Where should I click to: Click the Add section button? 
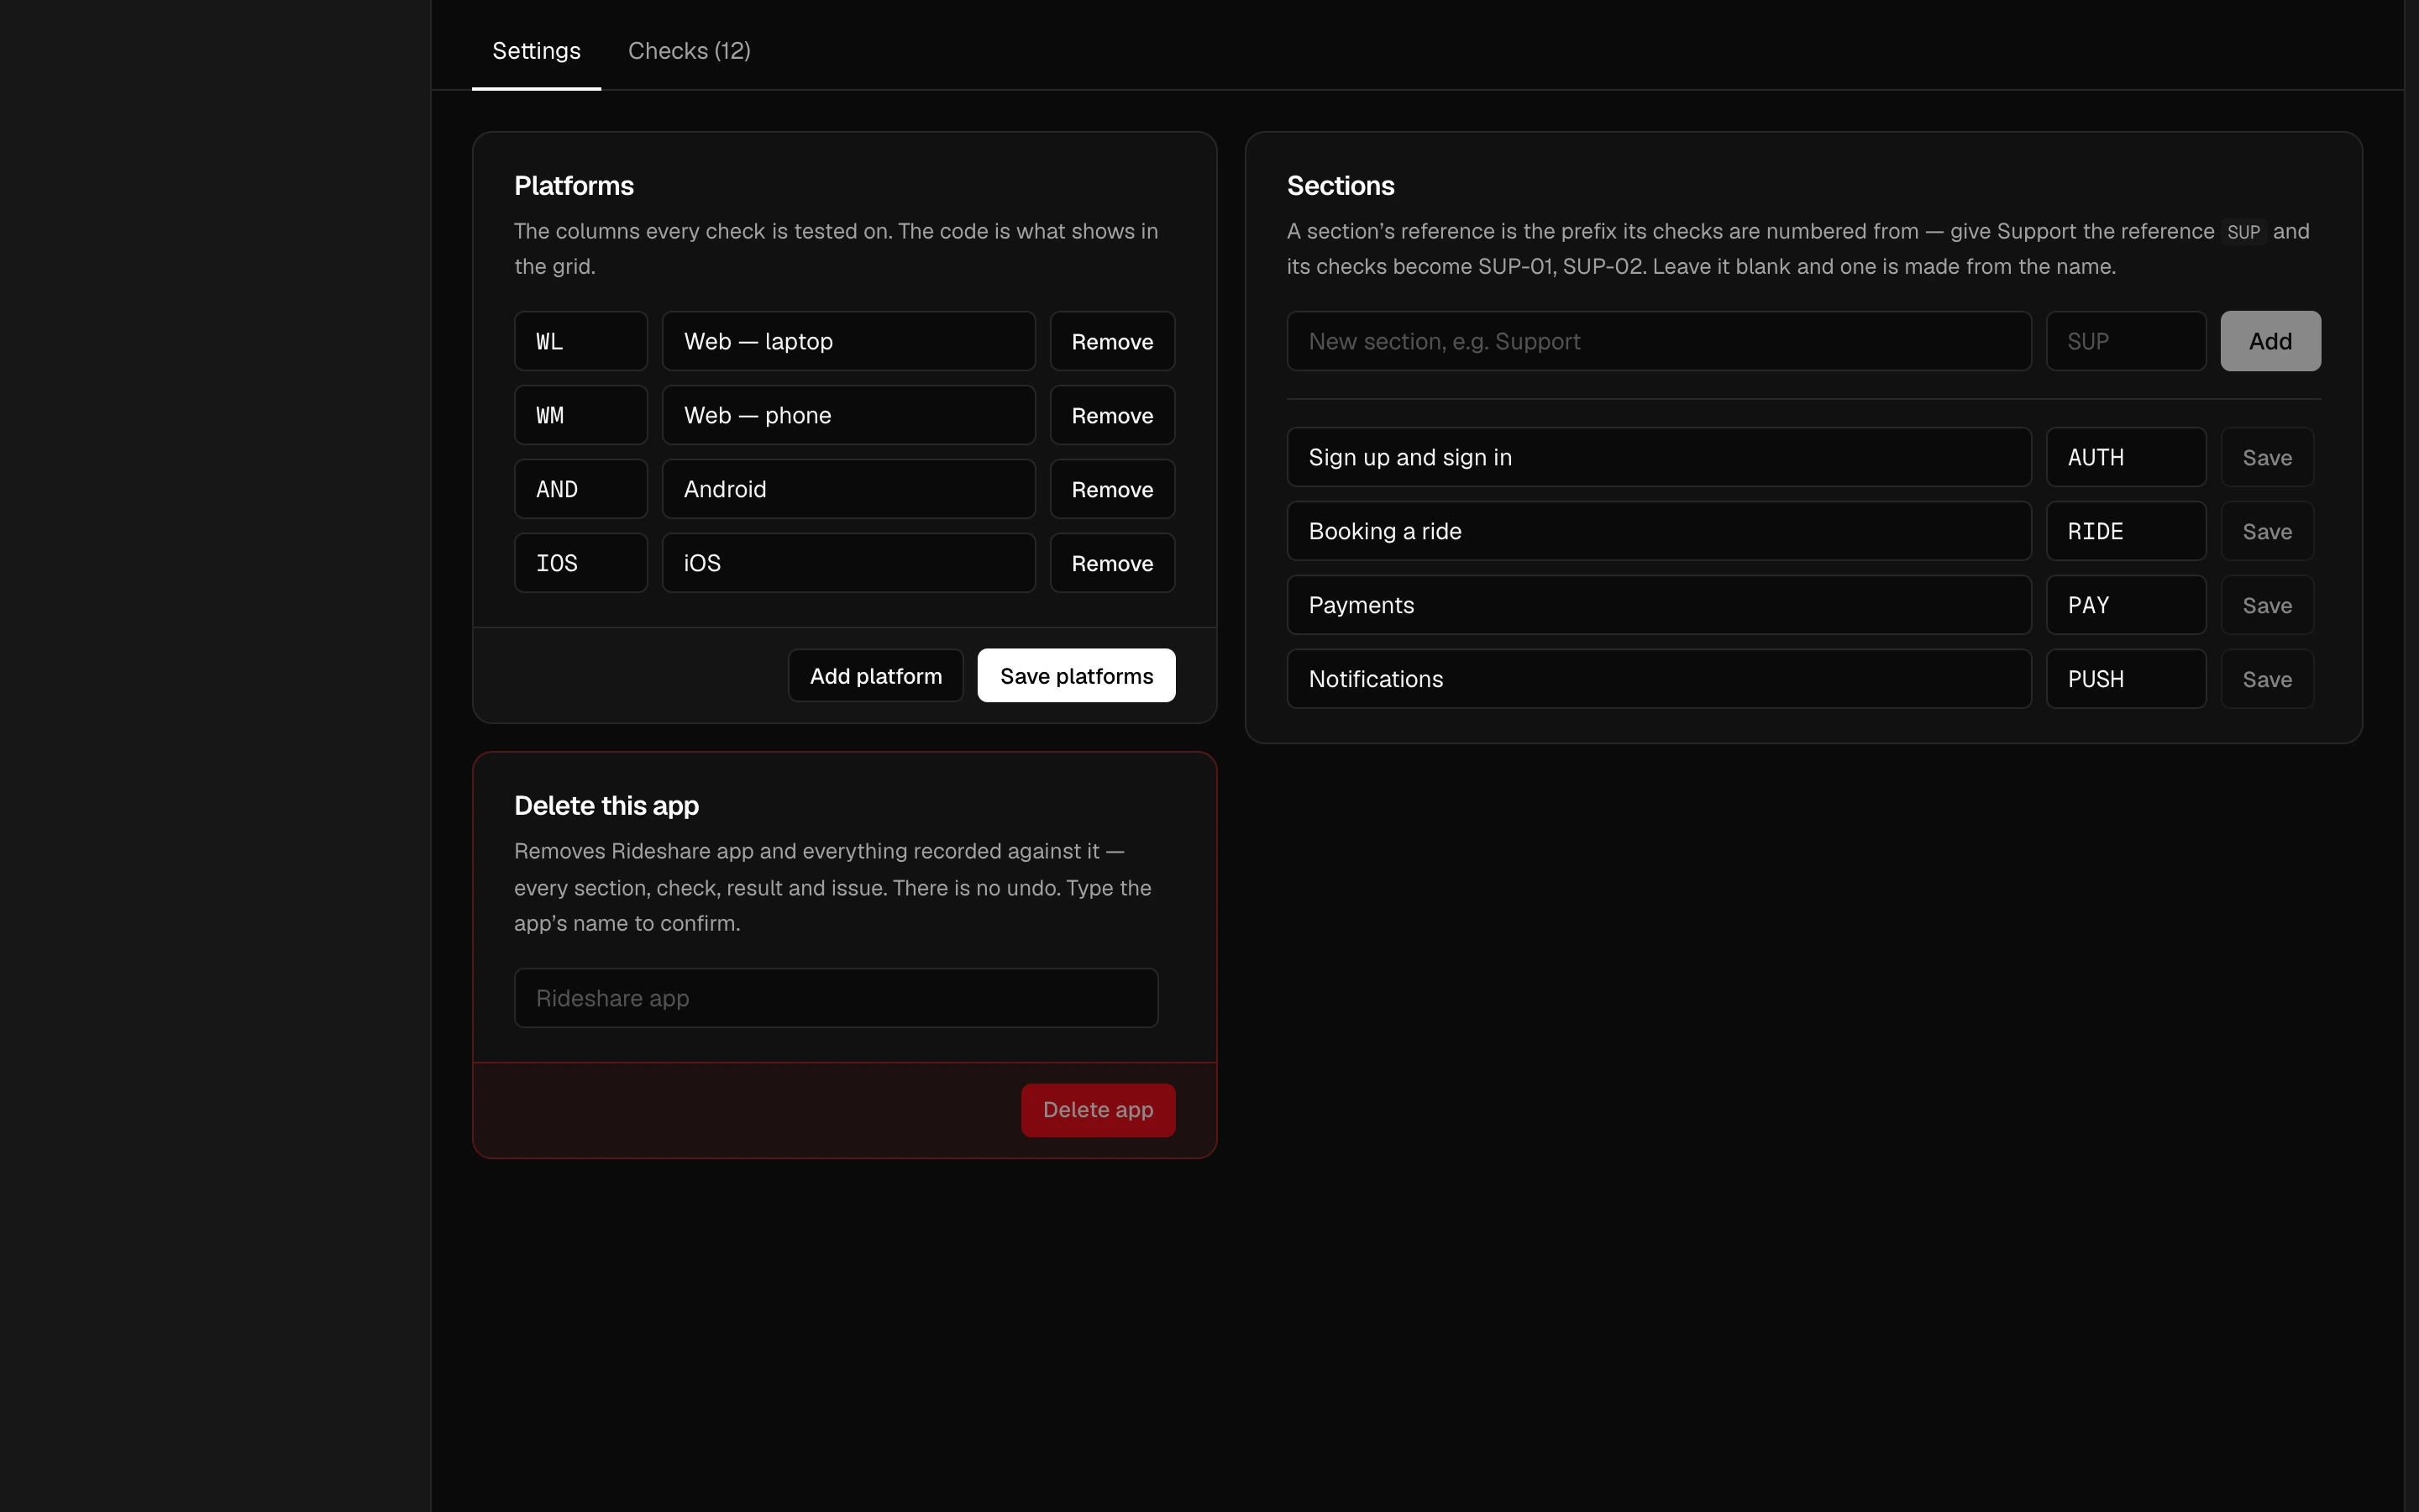pos(2270,341)
